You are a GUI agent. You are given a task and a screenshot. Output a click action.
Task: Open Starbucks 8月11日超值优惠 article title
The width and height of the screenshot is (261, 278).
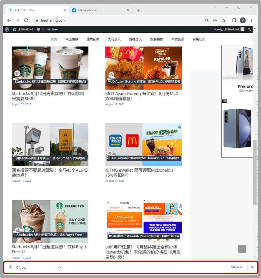[49, 249]
